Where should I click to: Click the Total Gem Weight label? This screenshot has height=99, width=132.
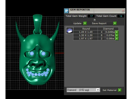pyautogui.click(x=76, y=16)
